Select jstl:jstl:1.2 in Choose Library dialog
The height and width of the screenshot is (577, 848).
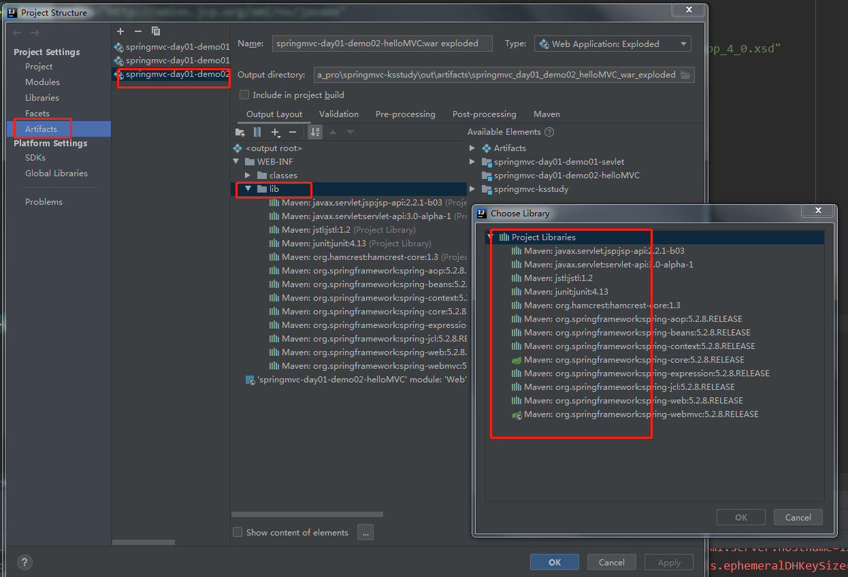tap(558, 278)
